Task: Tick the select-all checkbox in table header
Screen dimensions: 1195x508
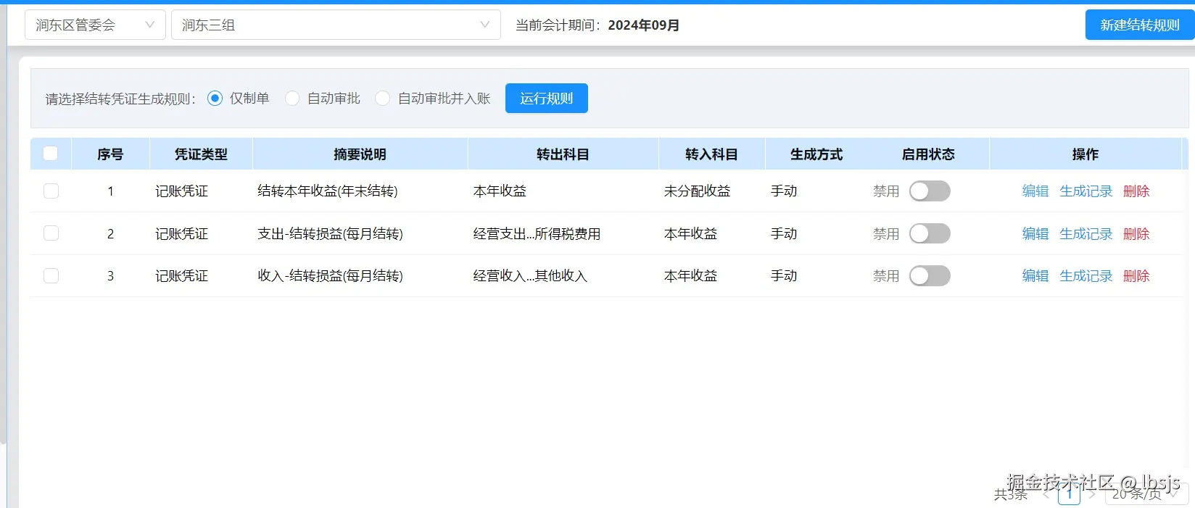Action: (51, 154)
